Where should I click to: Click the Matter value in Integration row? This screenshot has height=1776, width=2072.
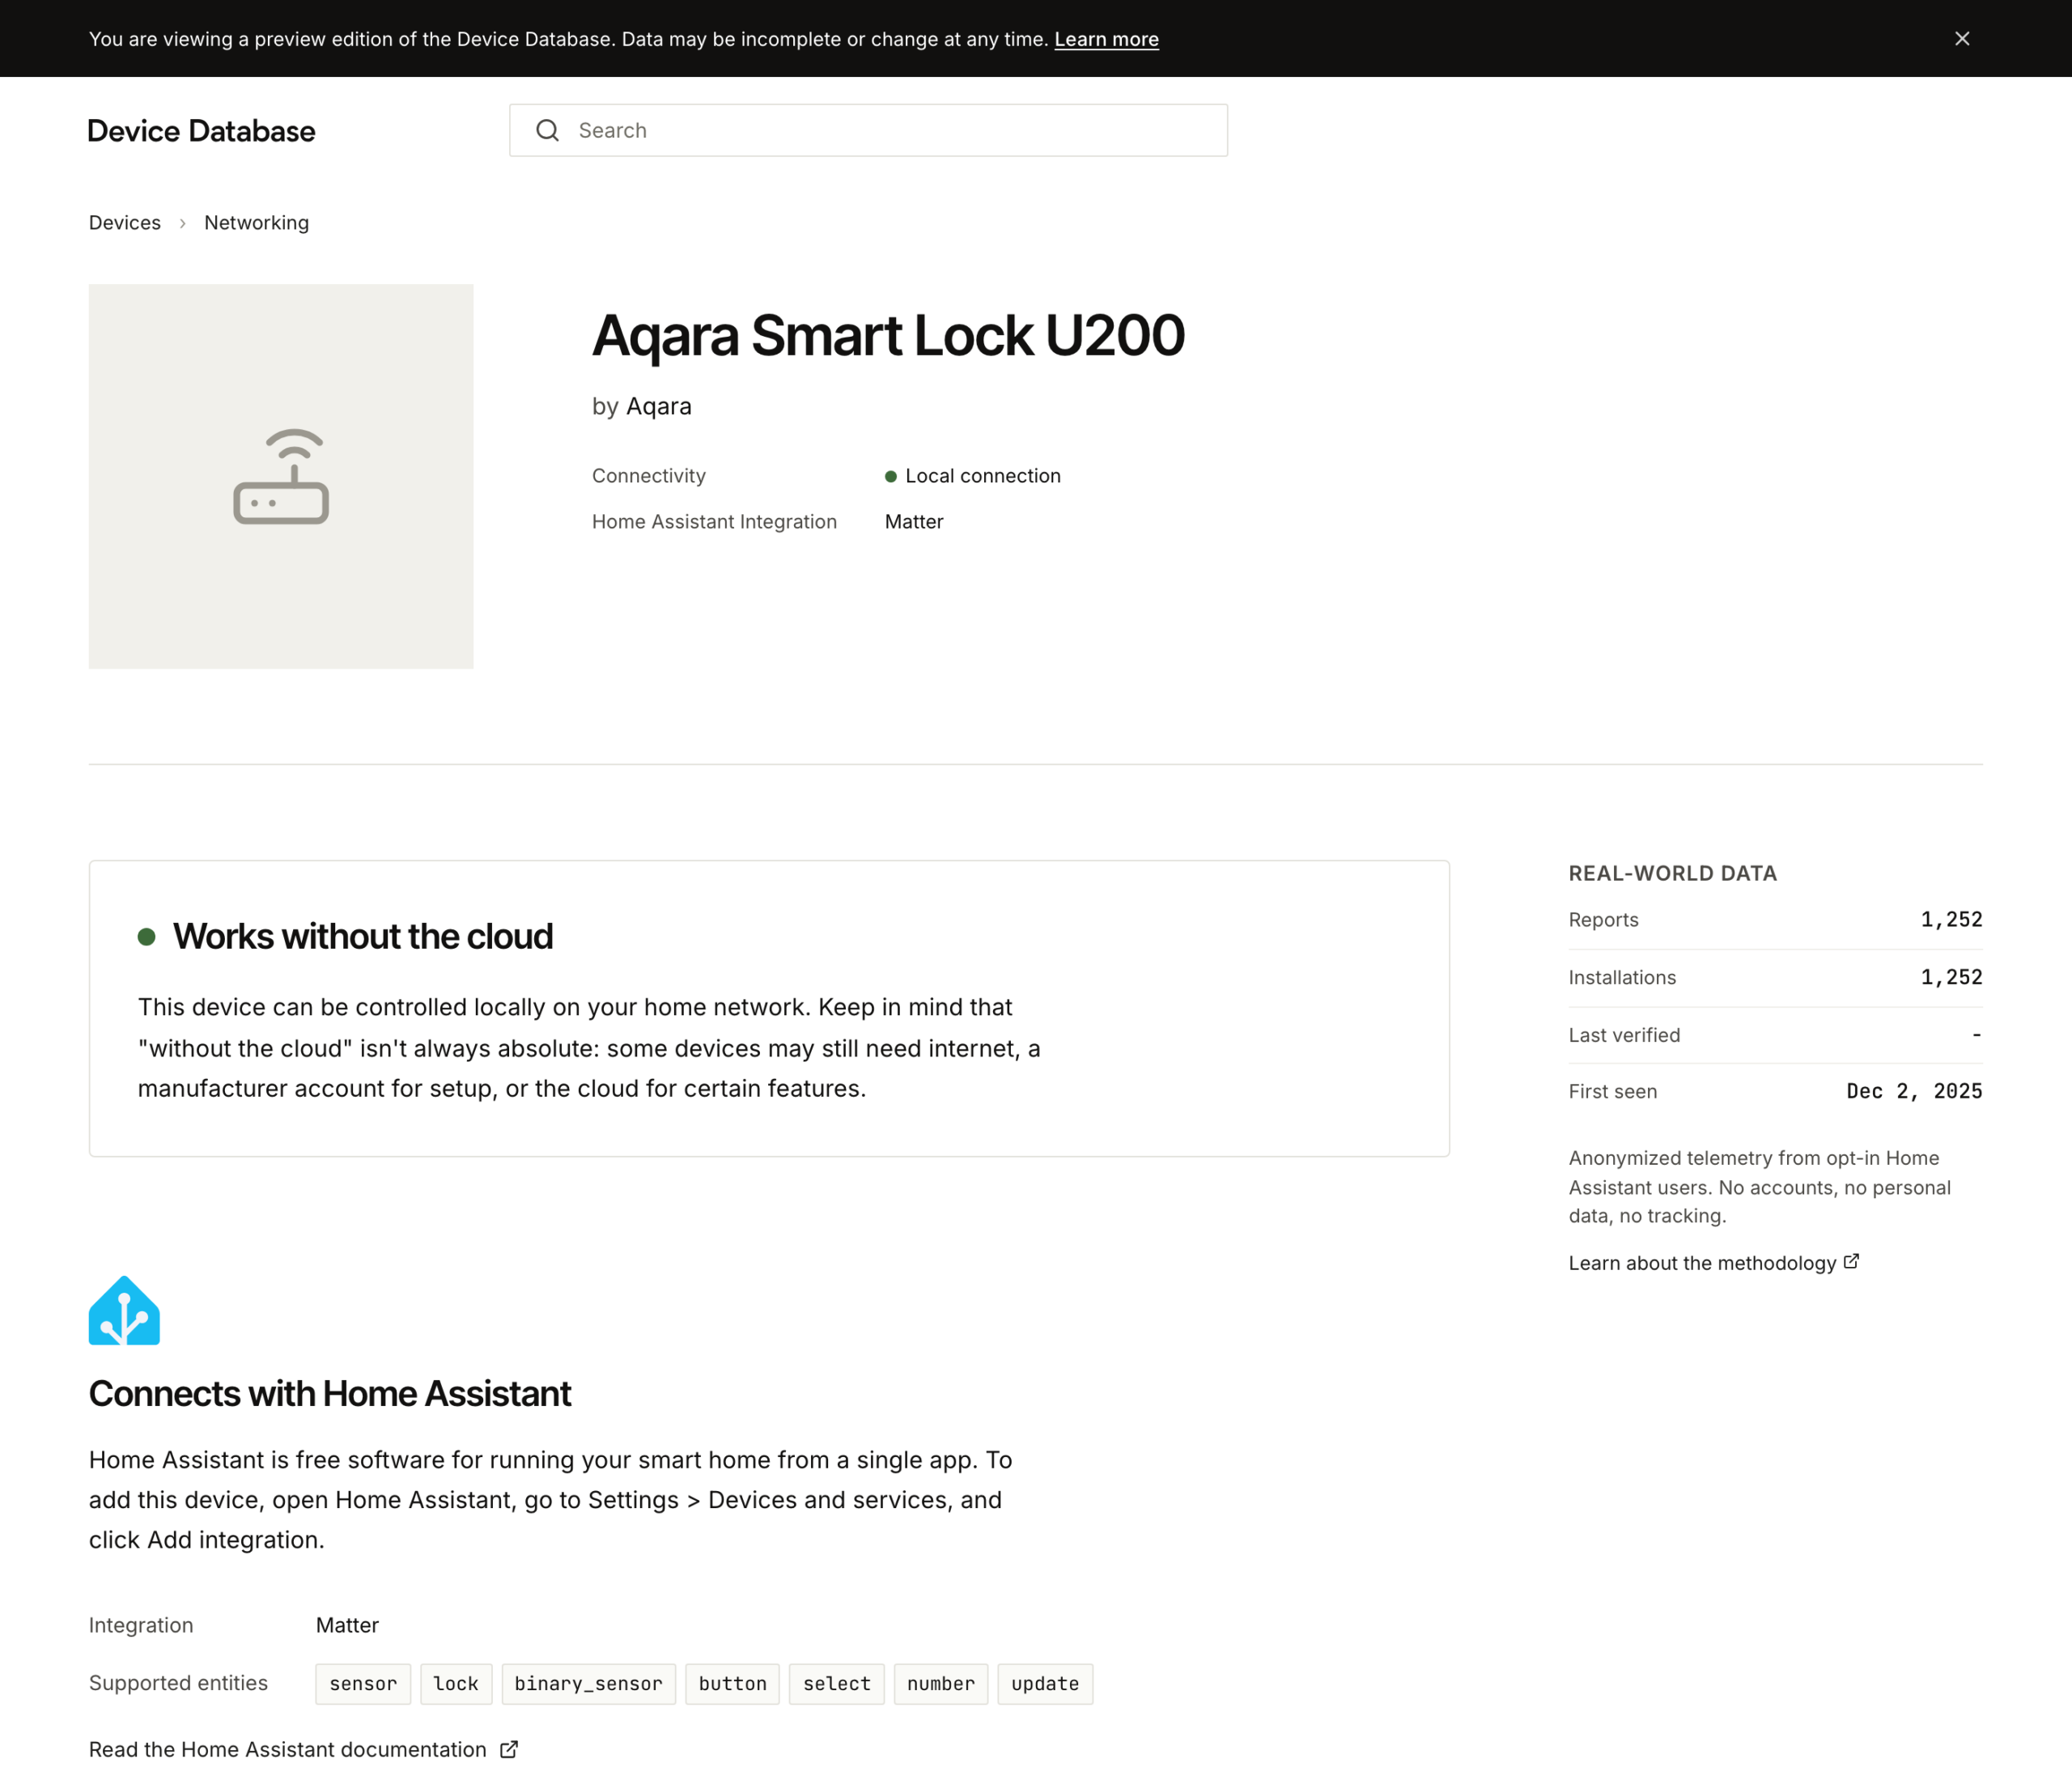(x=347, y=1625)
